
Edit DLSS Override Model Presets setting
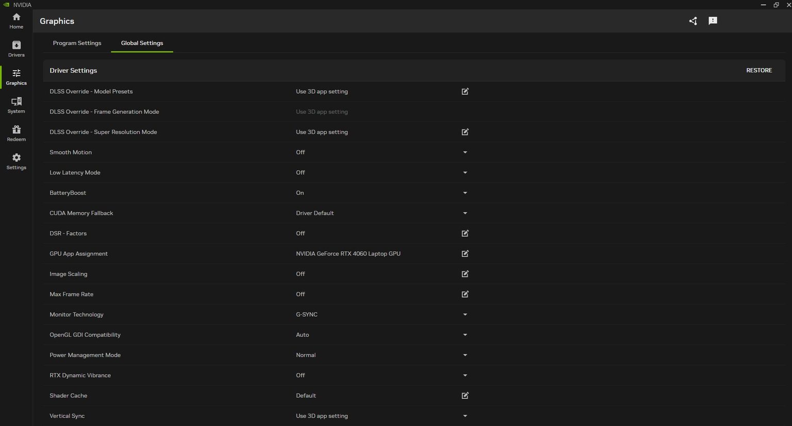465,92
